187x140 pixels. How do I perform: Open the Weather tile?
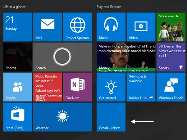click(63, 117)
